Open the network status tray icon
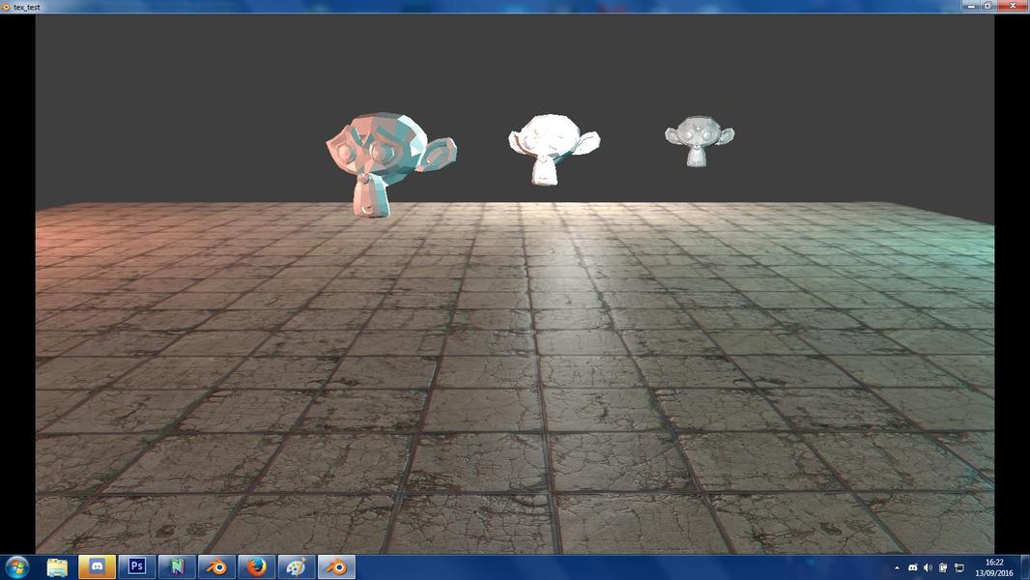The height and width of the screenshot is (580, 1030). click(x=959, y=568)
